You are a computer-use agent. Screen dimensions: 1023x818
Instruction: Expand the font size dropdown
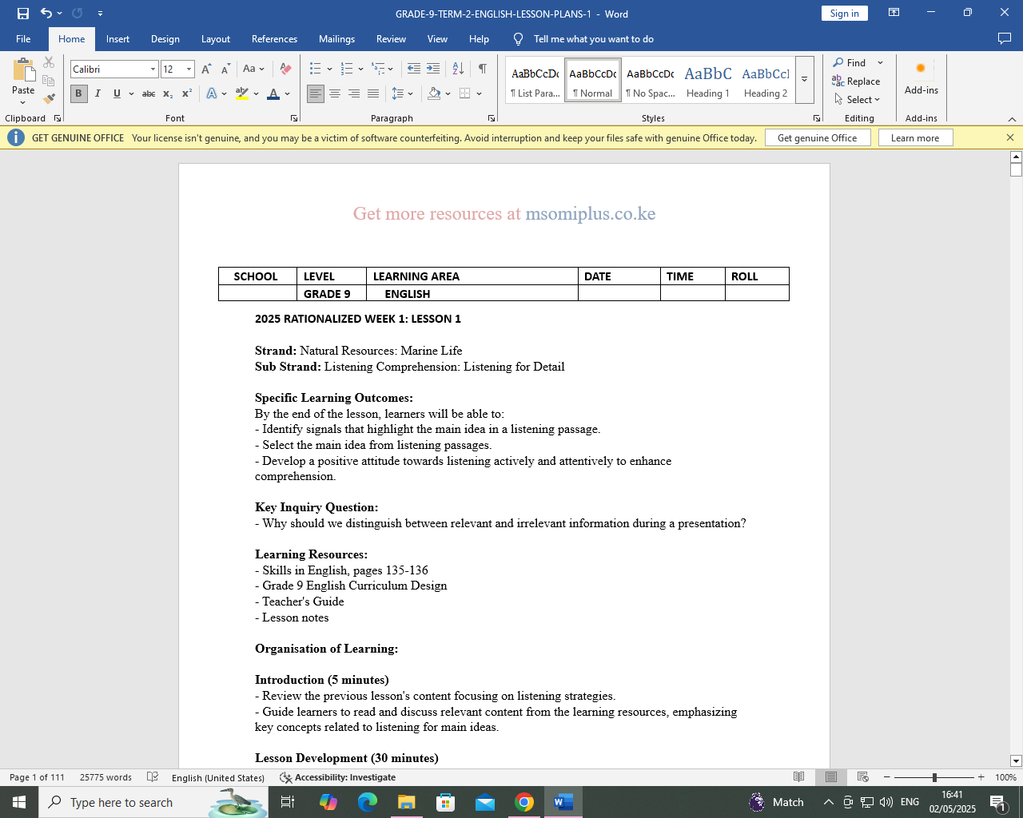pyautogui.click(x=189, y=69)
